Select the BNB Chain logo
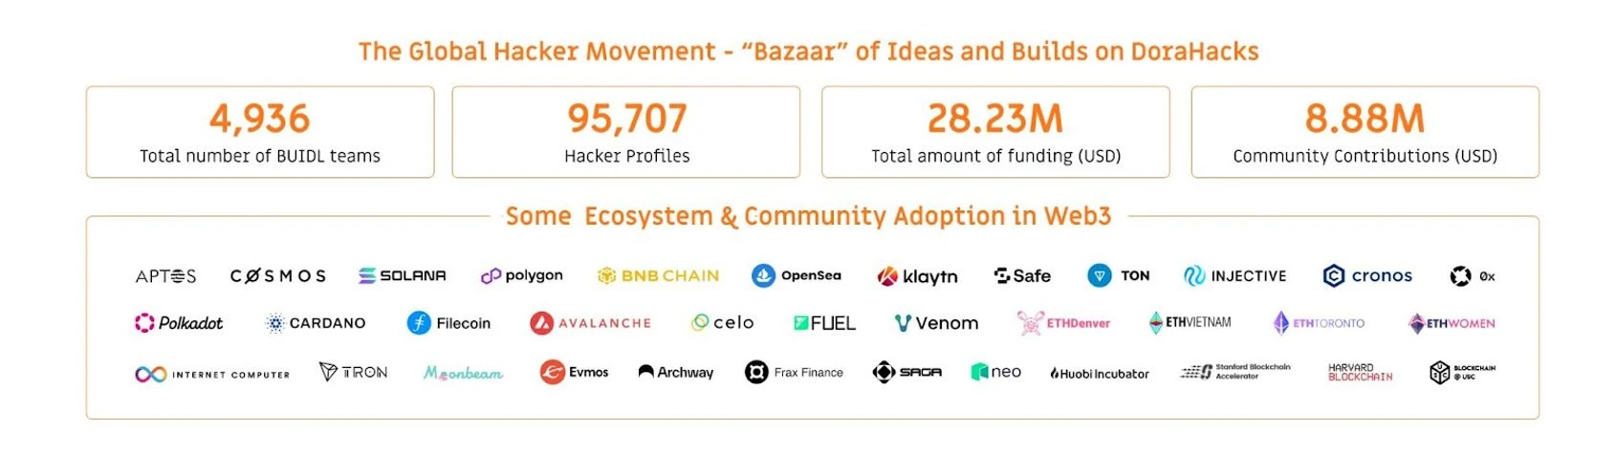 pos(658,275)
